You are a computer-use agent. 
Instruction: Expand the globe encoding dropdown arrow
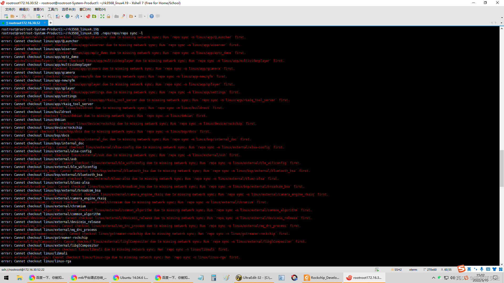(72, 16)
